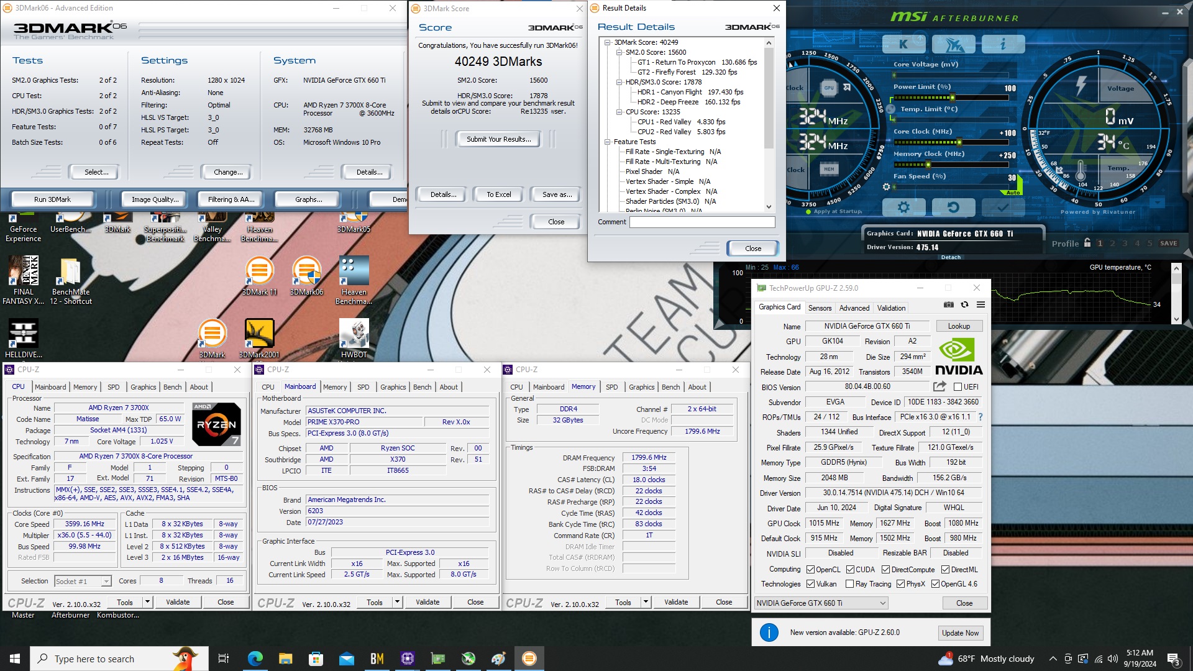This screenshot has width=1193, height=671.
Task: Collapse the HDR/SM3.0 Score tree node
Action: point(619,83)
